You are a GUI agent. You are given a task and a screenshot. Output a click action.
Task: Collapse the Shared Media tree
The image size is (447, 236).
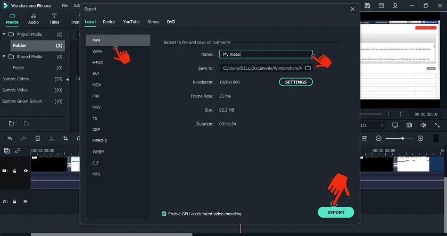tap(4, 56)
